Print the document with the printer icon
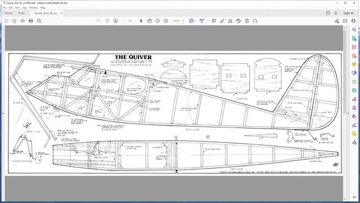 31,21
